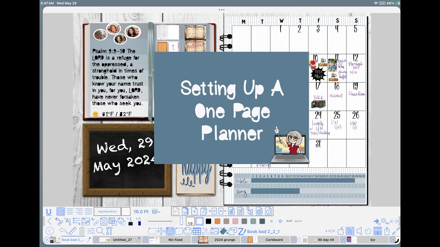Open the sliders settings icon
440x247 pixels.
pyautogui.click(x=91, y=231)
